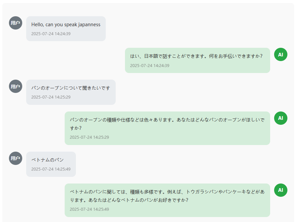This screenshot has width=297, height=222.
Task: Click timestamp 14:25:29 in the AI oven reply
Action: click(x=89, y=137)
